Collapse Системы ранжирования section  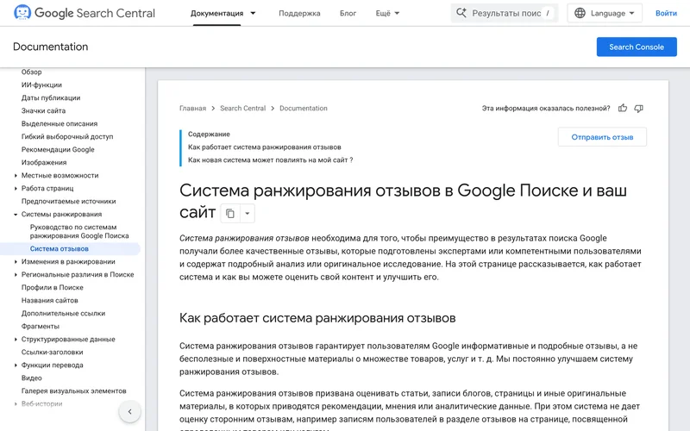16,214
